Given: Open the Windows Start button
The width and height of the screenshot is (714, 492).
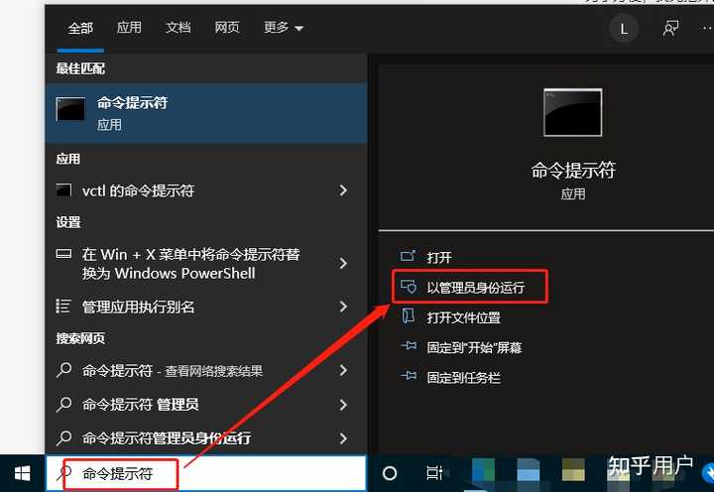Looking at the screenshot, I should 22,473.
